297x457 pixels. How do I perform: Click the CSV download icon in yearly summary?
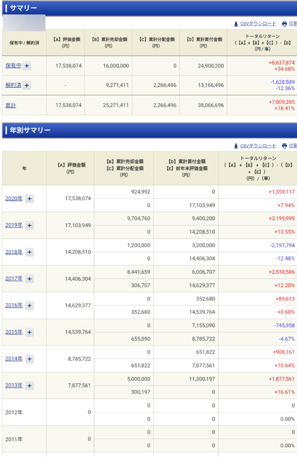[x=236, y=146]
